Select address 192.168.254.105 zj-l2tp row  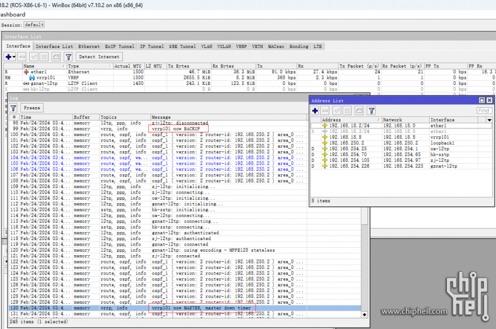(x=401, y=160)
